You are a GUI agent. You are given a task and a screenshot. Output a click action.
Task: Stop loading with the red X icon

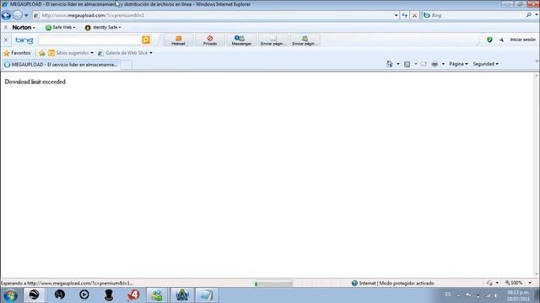pyautogui.click(x=414, y=15)
